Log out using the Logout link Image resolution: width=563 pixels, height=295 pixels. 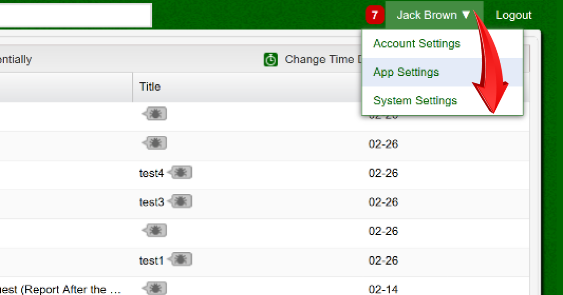pos(513,15)
